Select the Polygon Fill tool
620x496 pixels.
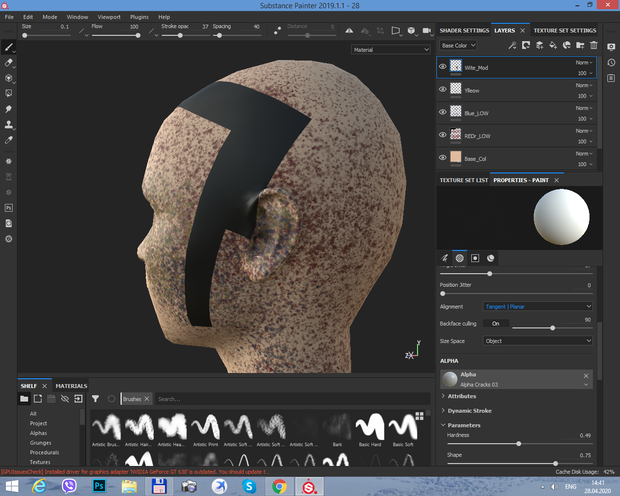point(8,93)
